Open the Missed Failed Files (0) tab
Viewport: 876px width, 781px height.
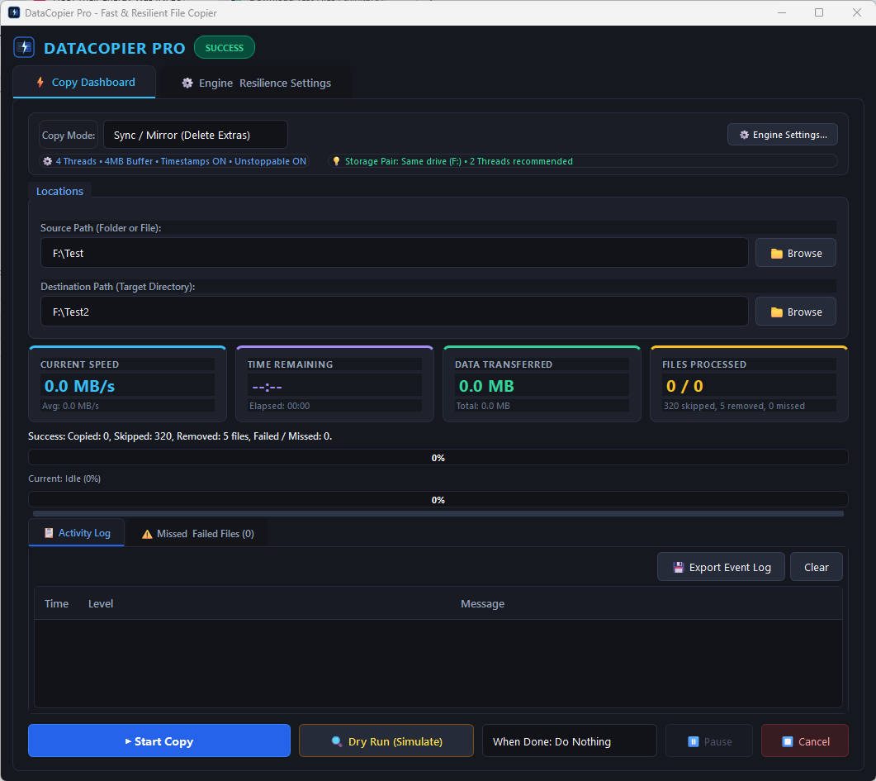point(197,534)
